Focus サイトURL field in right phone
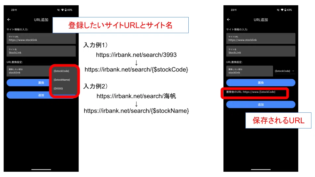315x177 pixels. pos(261,39)
